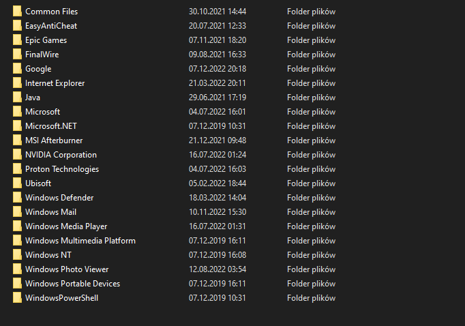
Task: Select the FinalWire folder icon
Action: 17,55
